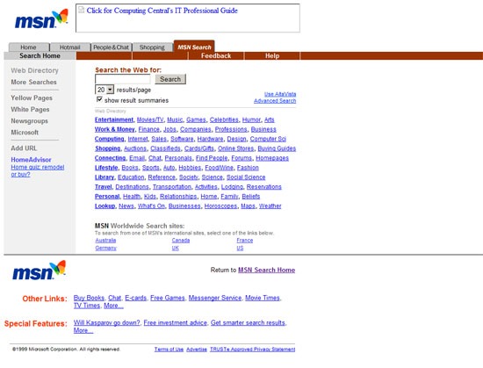
Task: Open Will Kasparov go down? feature
Action: coord(106,322)
